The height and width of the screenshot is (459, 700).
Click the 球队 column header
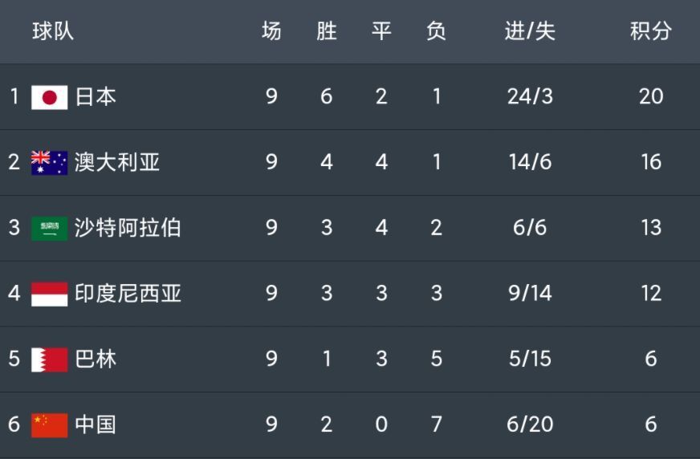tap(53, 31)
